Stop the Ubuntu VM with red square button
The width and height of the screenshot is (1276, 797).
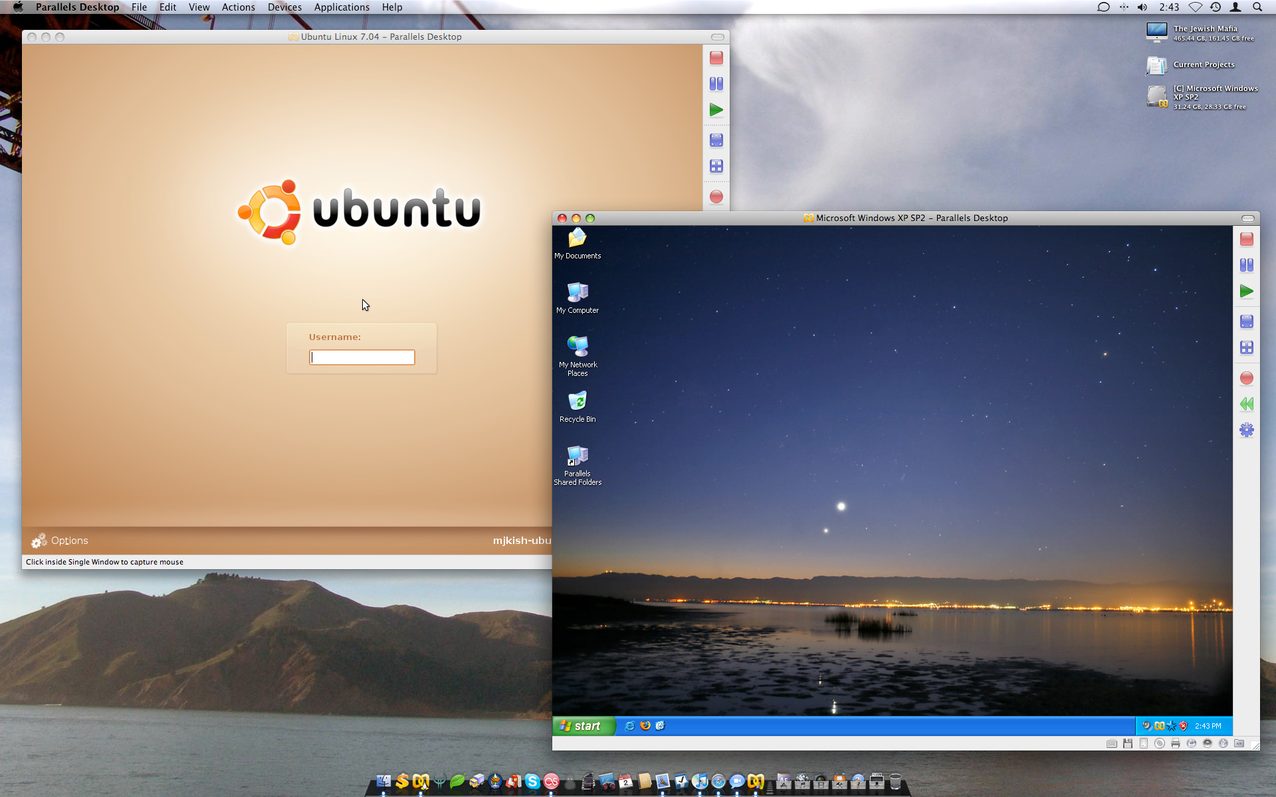716,58
